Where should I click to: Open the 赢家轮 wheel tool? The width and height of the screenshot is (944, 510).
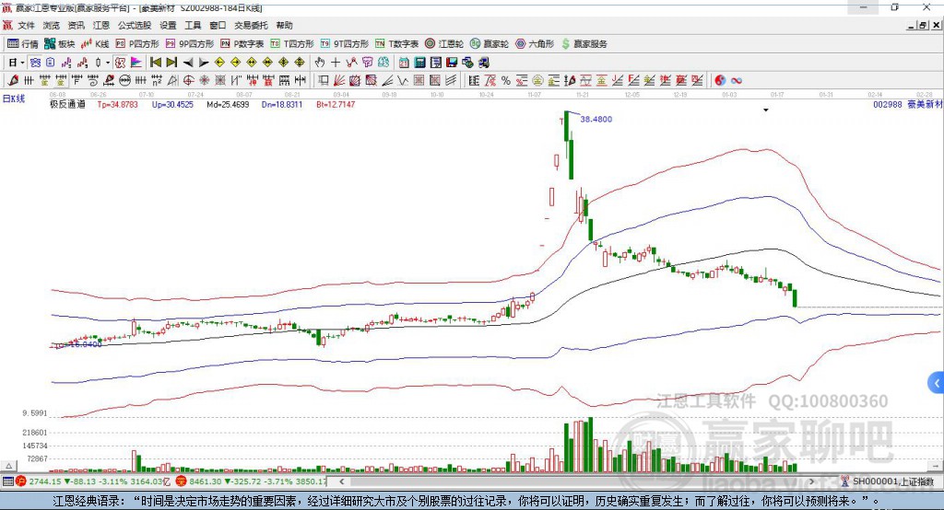pos(490,44)
